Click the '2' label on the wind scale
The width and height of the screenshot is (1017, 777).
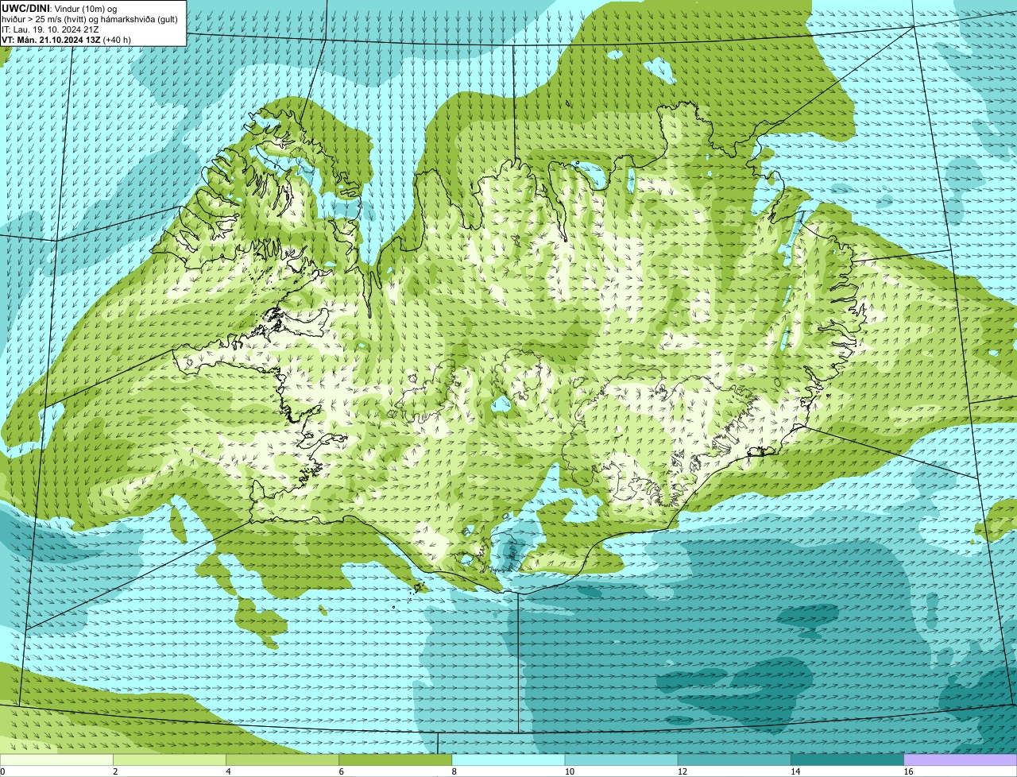115,771
